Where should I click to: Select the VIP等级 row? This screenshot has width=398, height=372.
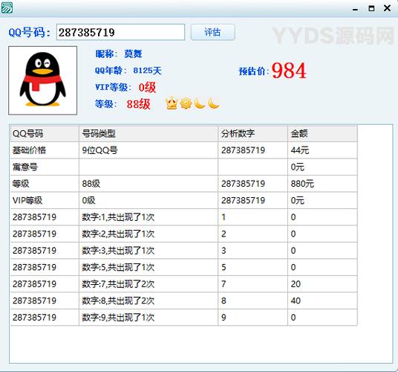coord(183,200)
